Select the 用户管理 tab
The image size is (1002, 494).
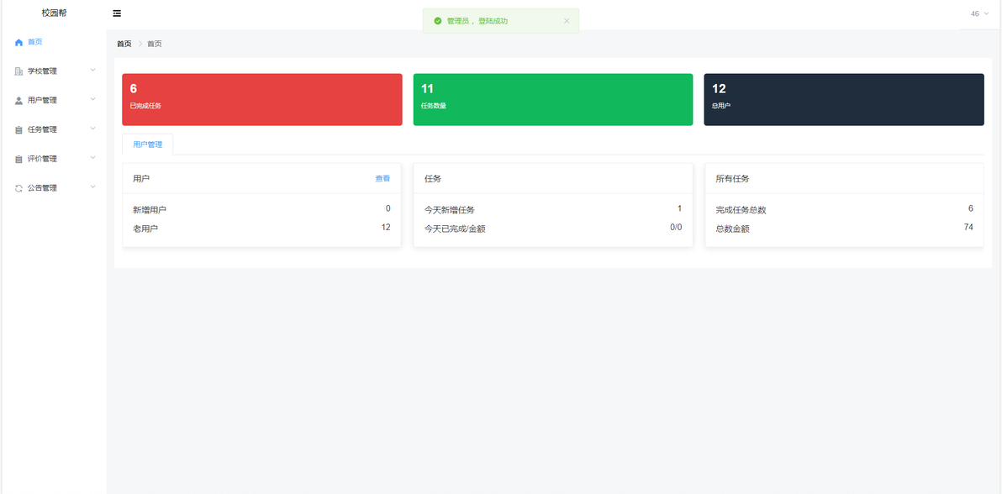[x=148, y=145]
